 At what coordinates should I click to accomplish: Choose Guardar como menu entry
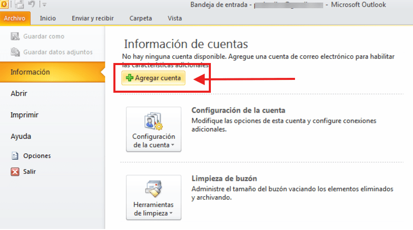click(44, 36)
